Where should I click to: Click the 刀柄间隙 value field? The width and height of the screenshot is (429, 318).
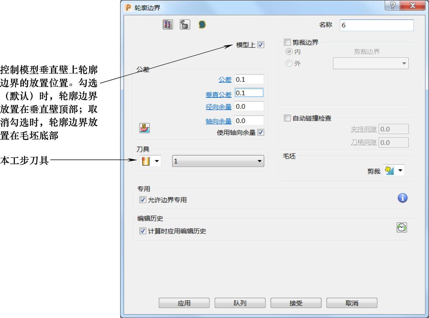coord(394,143)
